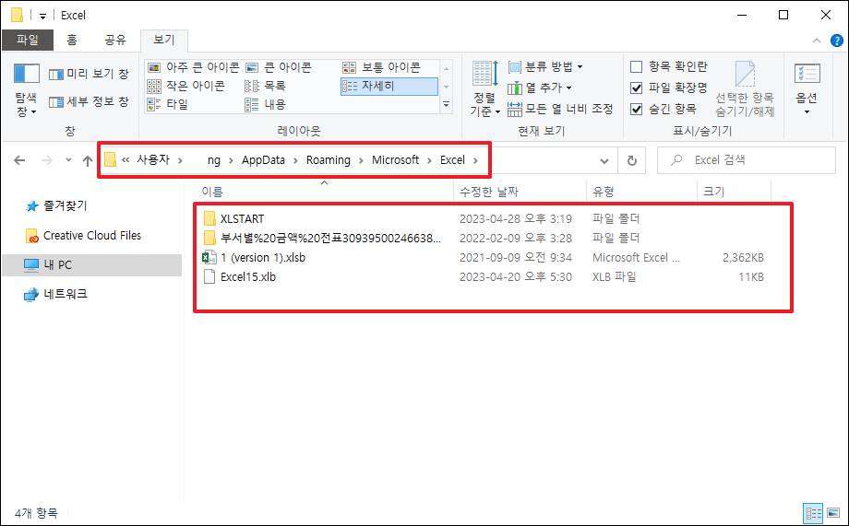Open Quick access (즐겨찾기) in sidebar
The width and height of the screenshot is (849, 526).
click(x=56, y=206)
